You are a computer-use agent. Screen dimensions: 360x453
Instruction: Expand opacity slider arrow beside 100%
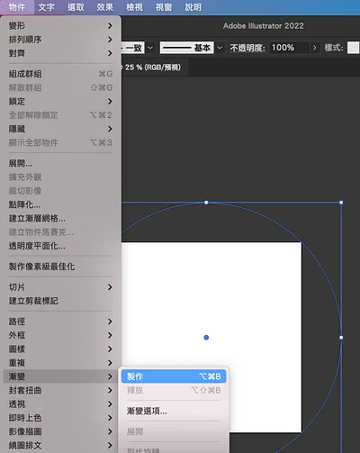(314, 48)
